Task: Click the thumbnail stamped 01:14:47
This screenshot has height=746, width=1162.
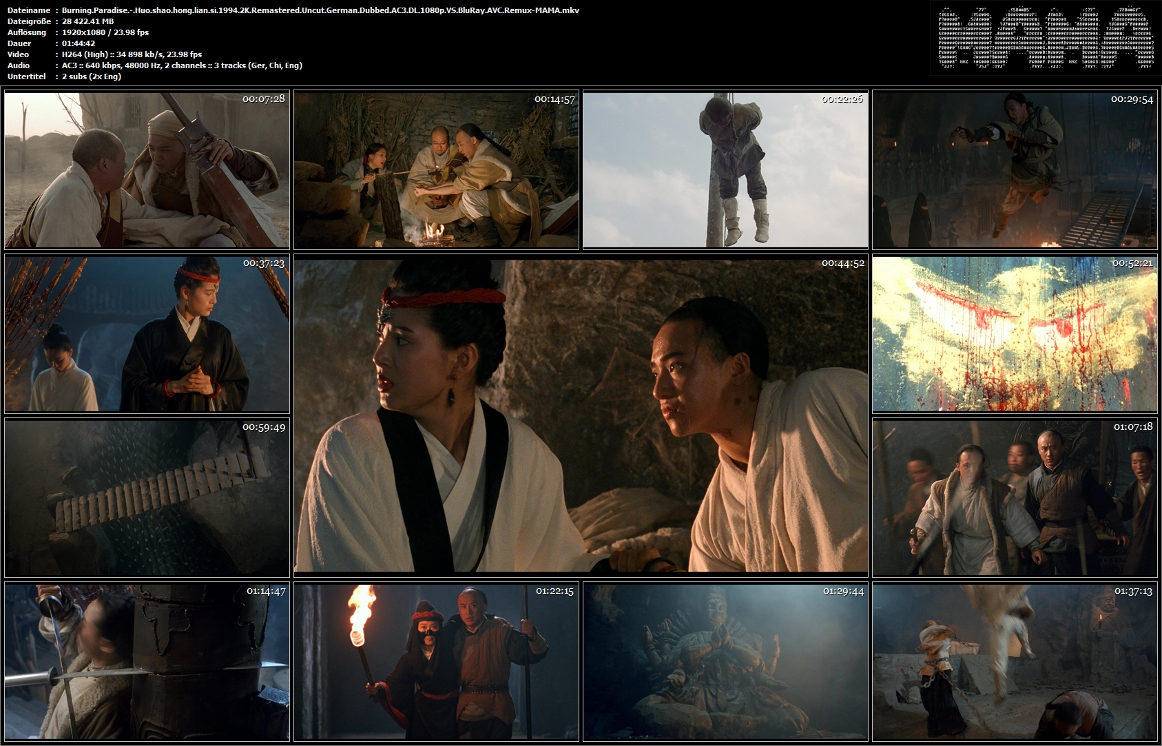Action: pos(147,662)
